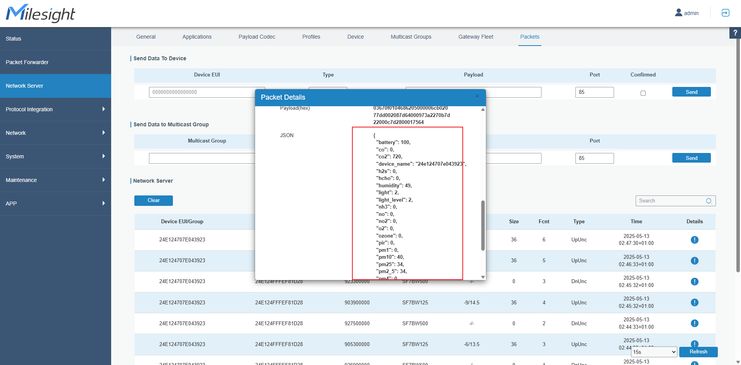Click the Clear button
Screen dimensions: 741x365
point(154,200)
